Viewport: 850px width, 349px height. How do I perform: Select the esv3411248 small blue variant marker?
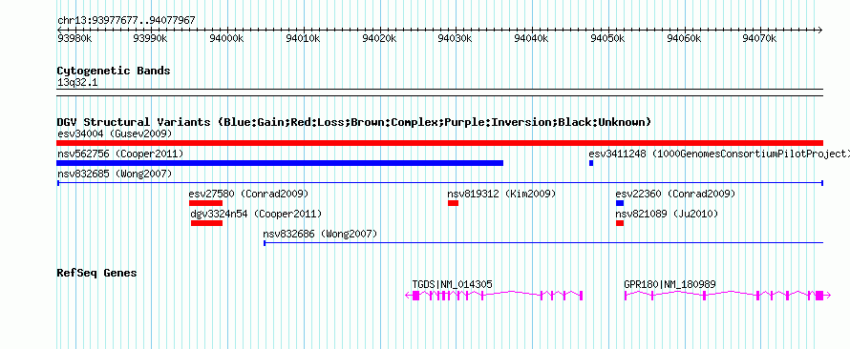(x=591, y=163)
